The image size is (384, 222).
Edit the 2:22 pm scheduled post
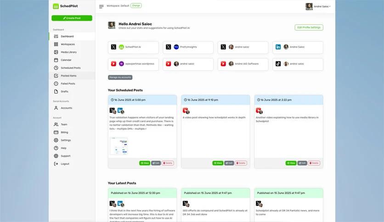302,163
